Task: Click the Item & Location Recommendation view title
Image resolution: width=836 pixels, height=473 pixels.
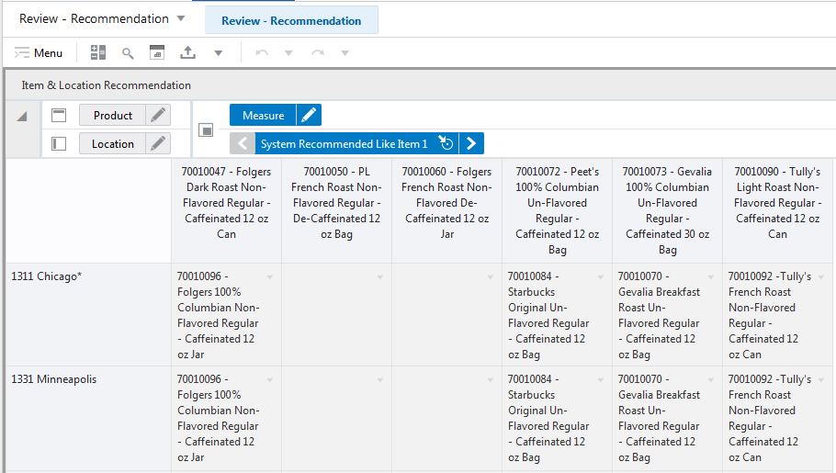Action: coord(106,85)
